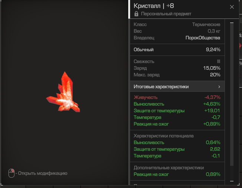Click the owner name ПорокОбщества
This screenshot has height=188, width=242.
tap(203, 38)
